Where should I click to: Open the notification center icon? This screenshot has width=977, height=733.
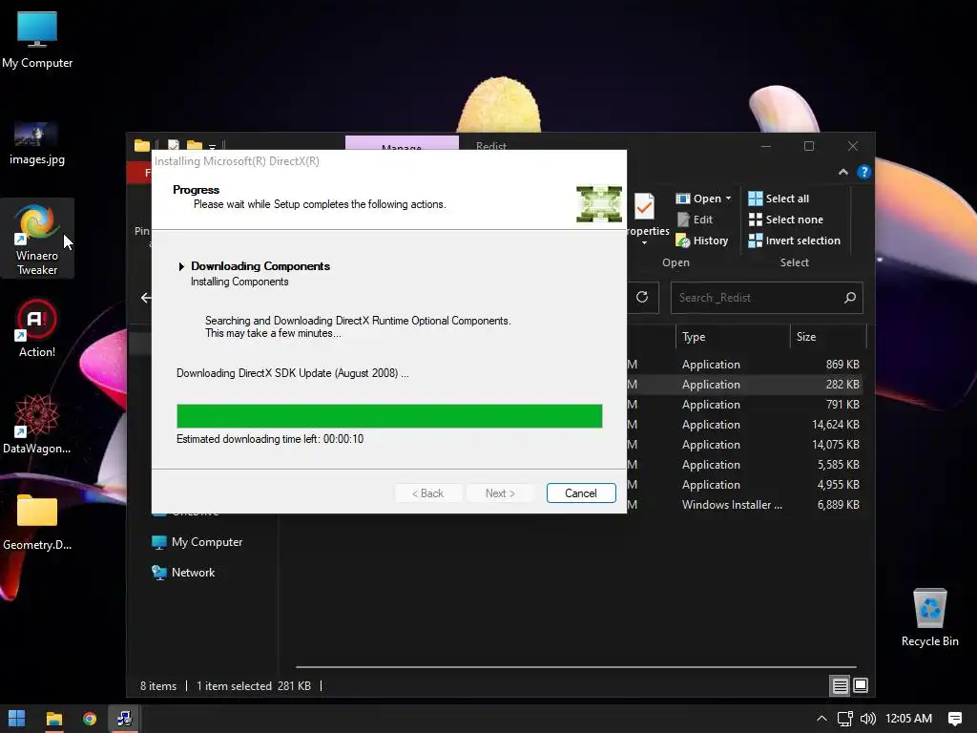tap(954, 719)
